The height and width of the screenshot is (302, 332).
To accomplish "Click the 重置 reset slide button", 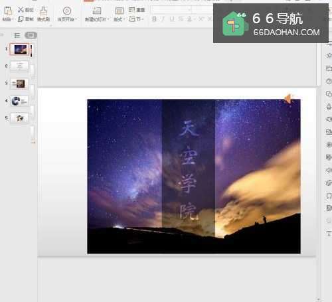I will 137,10.
